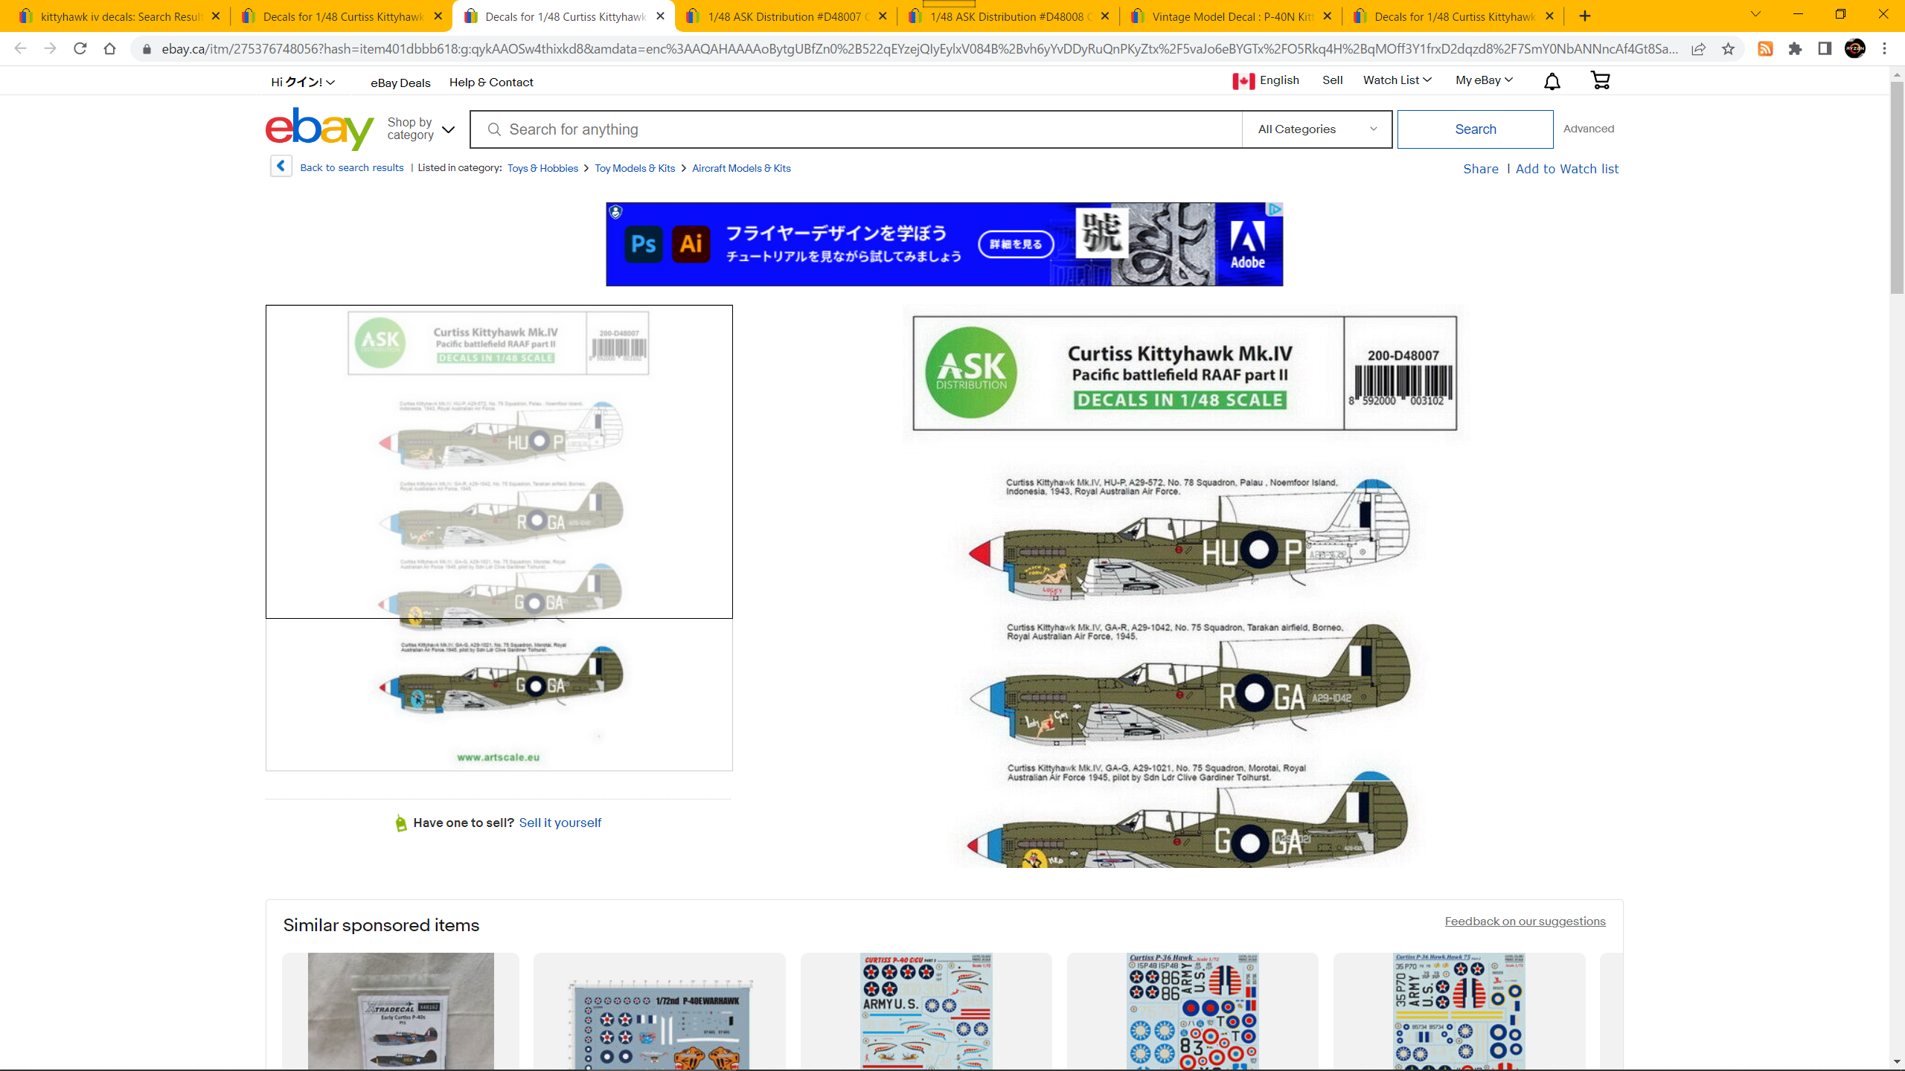Click the English language selector
The height and width of the screenshot is (1071, 1905).
(x=1279, y=80)
